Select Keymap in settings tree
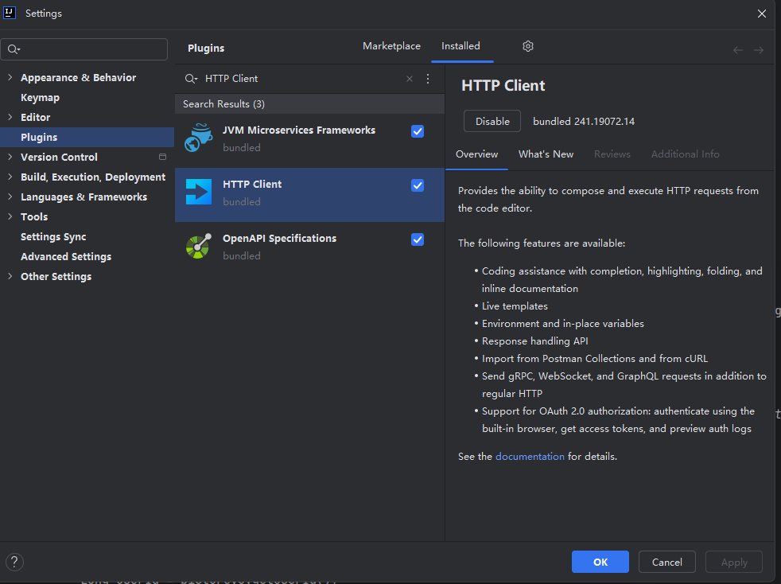The height and width of the screenshot is (584, 781). [x=40, y=97]
